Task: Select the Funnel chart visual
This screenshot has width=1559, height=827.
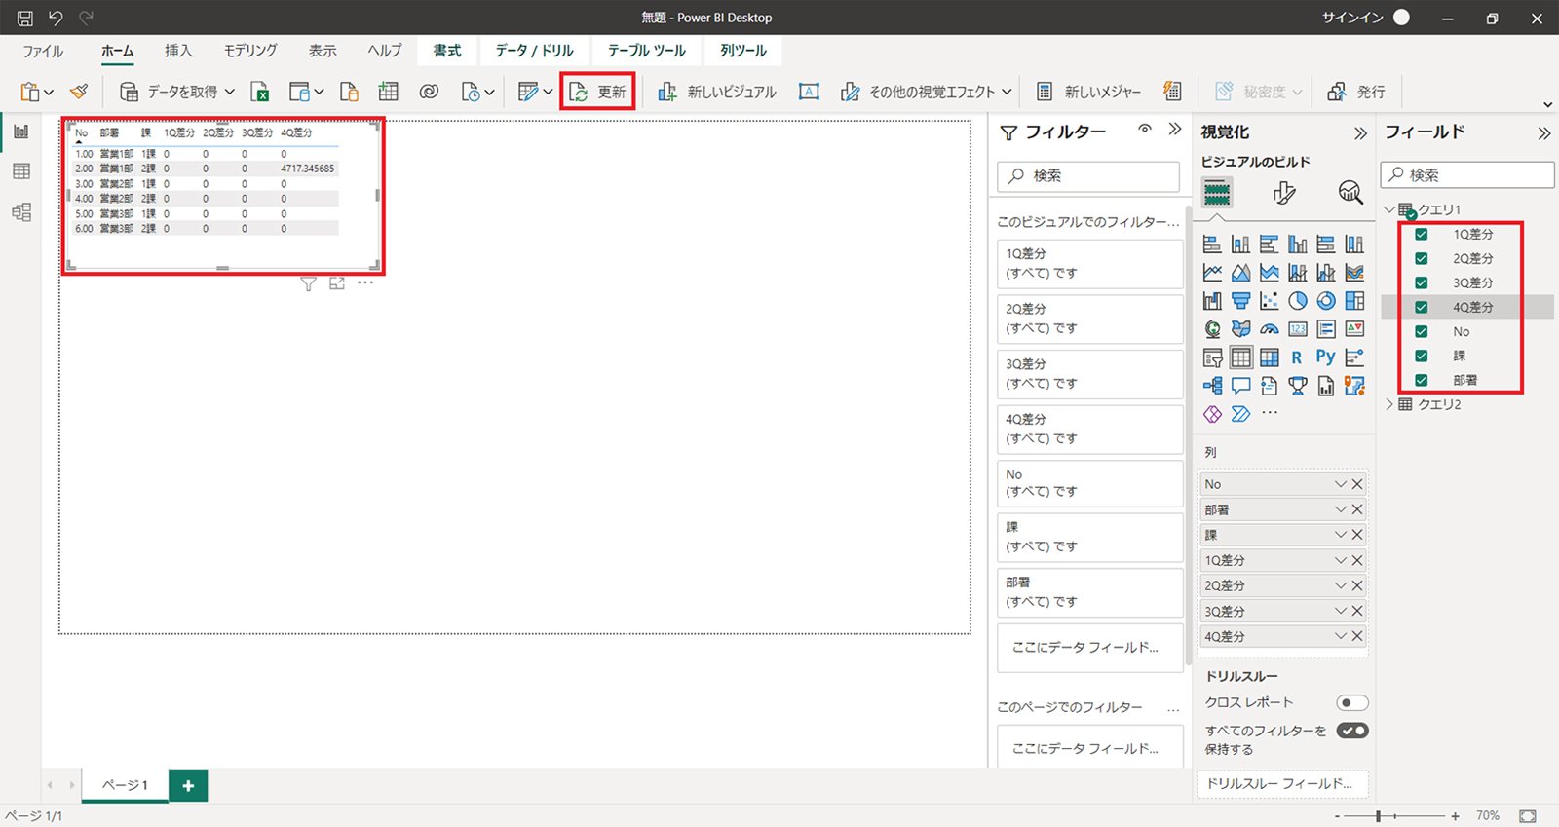Action: click(x=1240, y=301)
